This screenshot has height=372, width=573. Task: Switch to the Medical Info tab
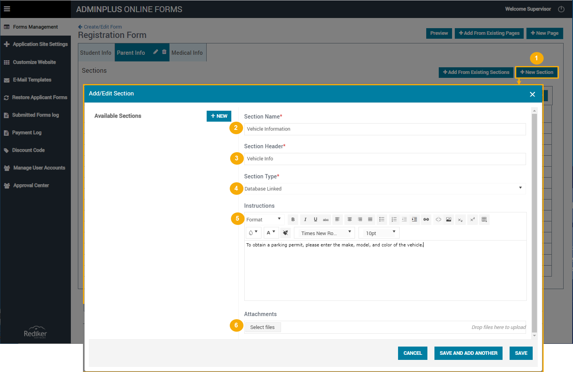(x=187, y=53)
